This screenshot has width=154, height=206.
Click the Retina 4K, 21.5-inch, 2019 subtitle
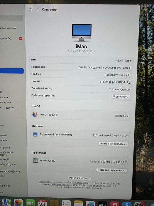pyautogui.click(x=81, y=51)
